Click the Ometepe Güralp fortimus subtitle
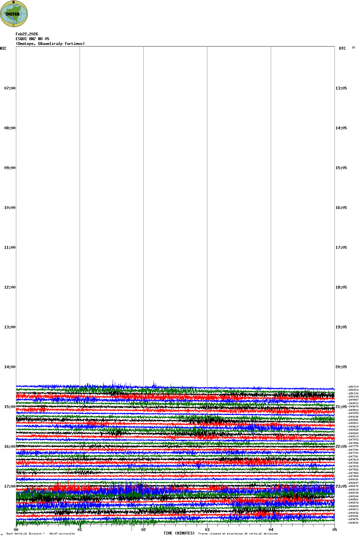Image resolution: width=360 pixels, height=538 pixels. [x=50, y=44]
